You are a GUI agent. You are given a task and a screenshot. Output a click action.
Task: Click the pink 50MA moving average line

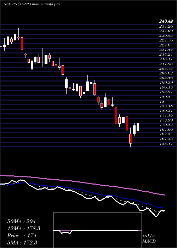pos(82,182)
